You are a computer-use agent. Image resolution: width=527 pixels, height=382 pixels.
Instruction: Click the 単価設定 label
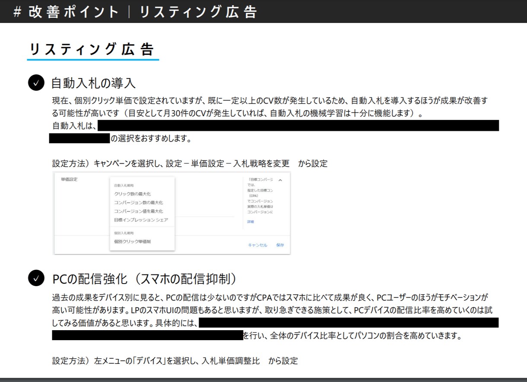coord(69,179)
